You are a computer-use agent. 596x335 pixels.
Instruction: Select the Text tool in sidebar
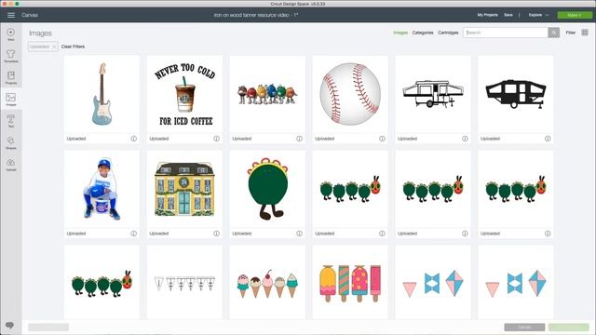(x=10, y=121)
